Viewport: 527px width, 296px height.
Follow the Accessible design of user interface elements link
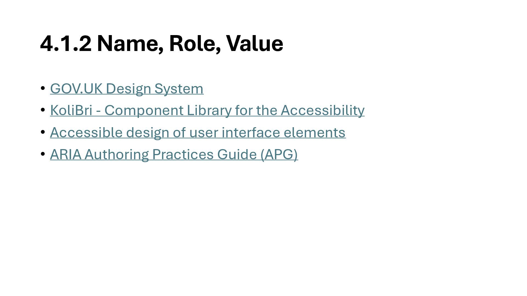click(198, 133)
